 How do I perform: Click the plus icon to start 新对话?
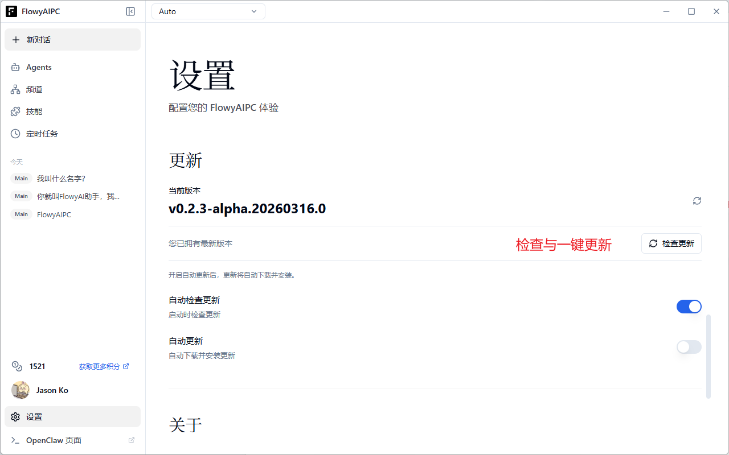click(17, 39)
